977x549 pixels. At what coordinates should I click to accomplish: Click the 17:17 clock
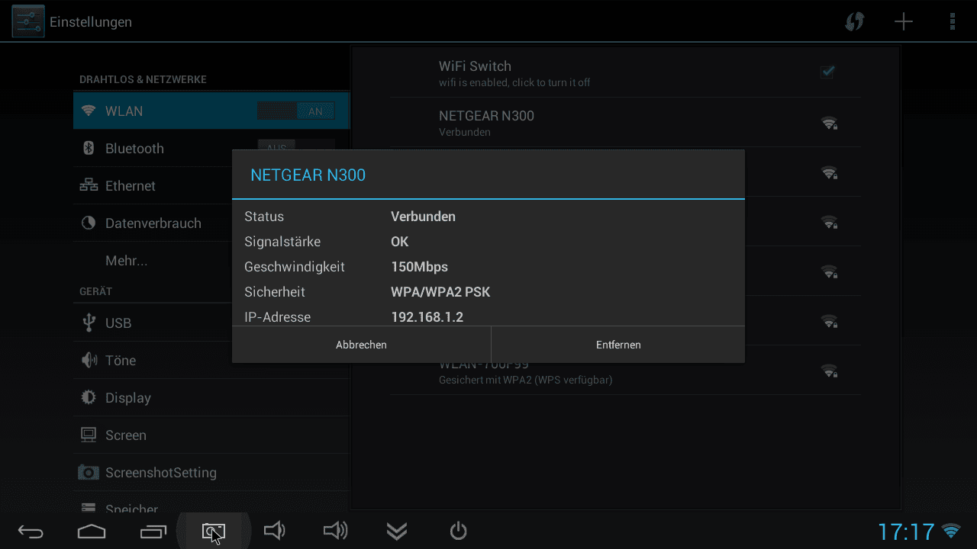(906, 531)
